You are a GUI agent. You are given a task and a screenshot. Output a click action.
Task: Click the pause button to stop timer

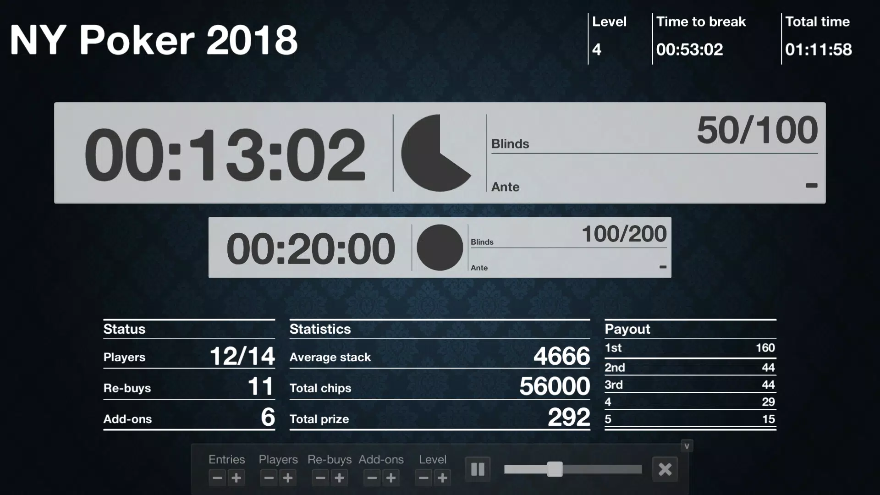click(478, 469)
